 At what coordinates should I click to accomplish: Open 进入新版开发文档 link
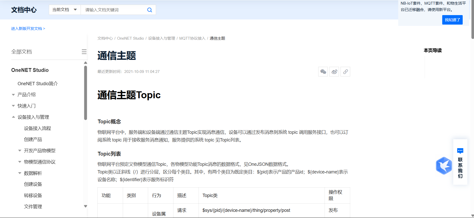point(28,28)
